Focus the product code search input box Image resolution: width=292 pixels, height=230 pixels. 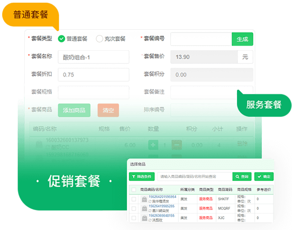point(194,176)
